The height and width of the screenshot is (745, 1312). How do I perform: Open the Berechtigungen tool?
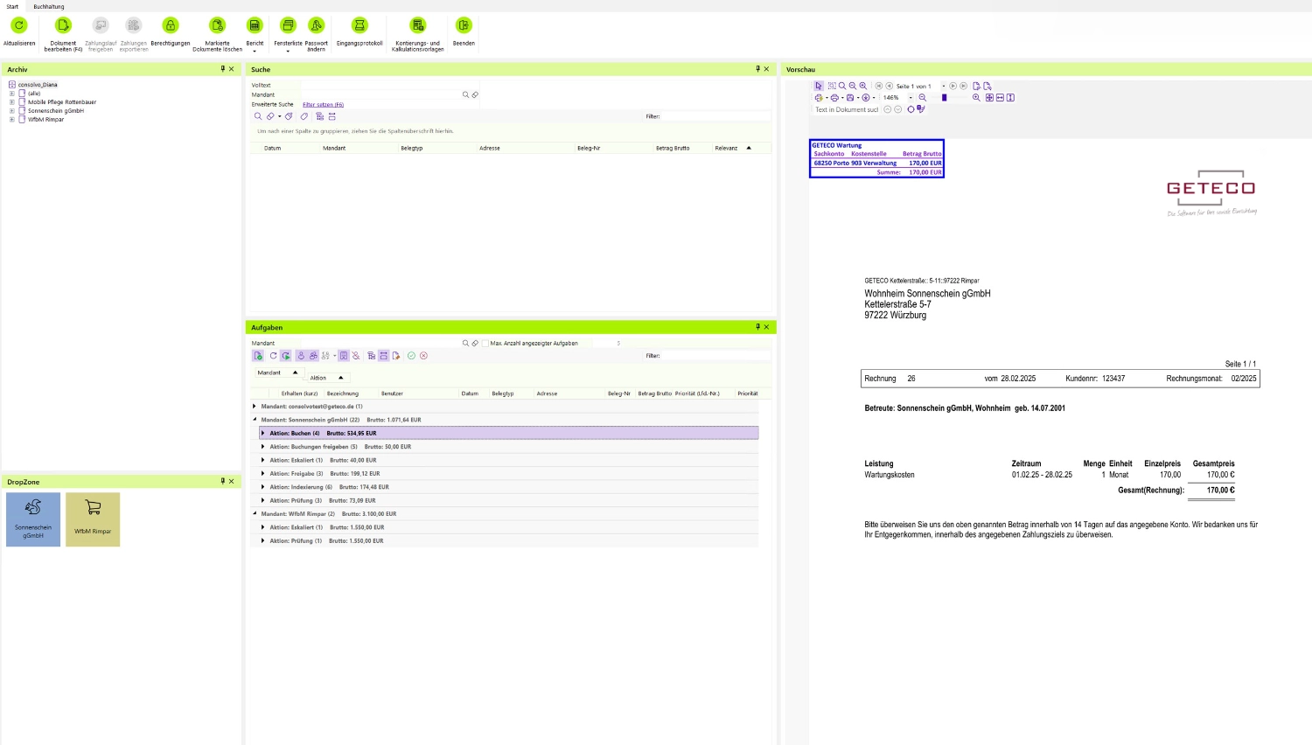170,27
